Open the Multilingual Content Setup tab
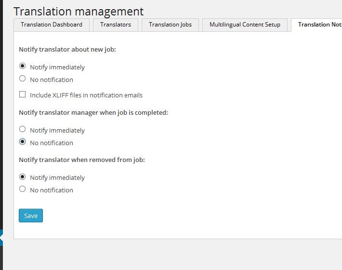This screenshot has width=342, height=270. pyautogui.click(x=245, y=25)
